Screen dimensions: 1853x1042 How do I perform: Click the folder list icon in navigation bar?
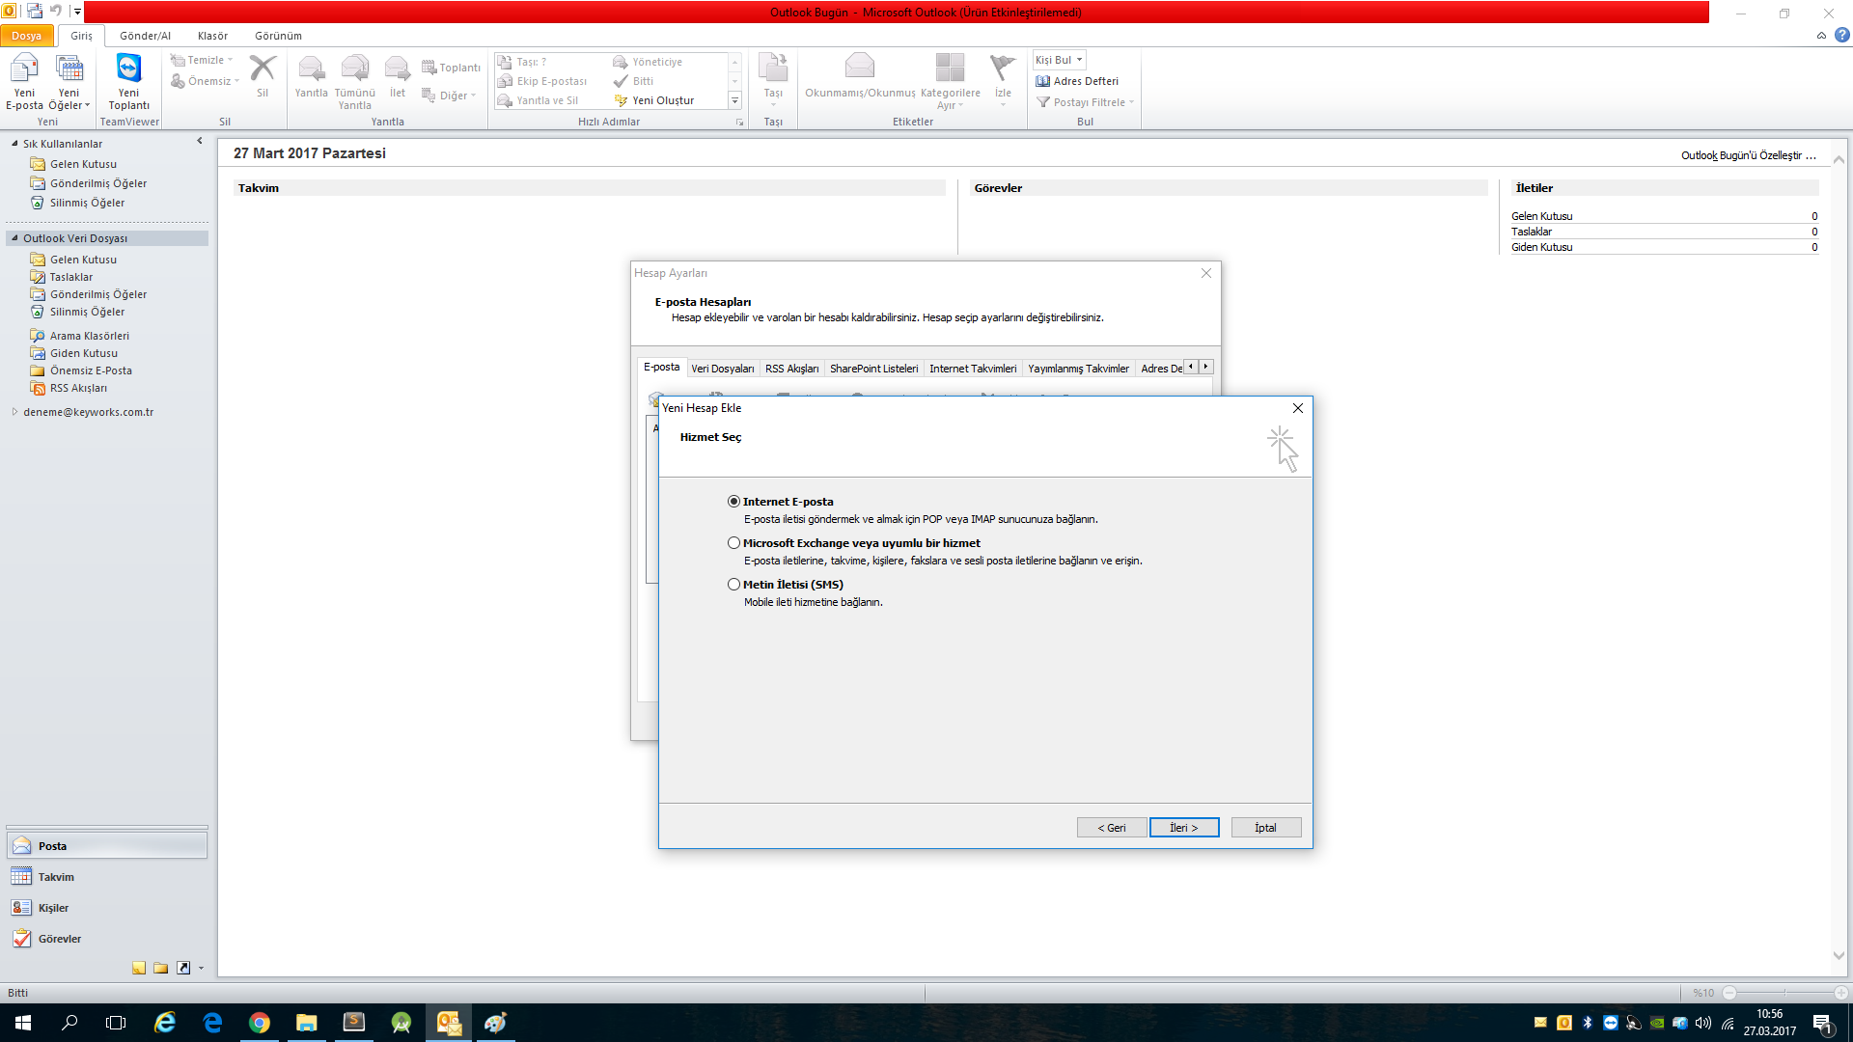(161, 968)
